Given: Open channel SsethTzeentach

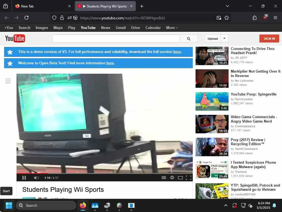Looking at the screenshot, I should 246,149.
